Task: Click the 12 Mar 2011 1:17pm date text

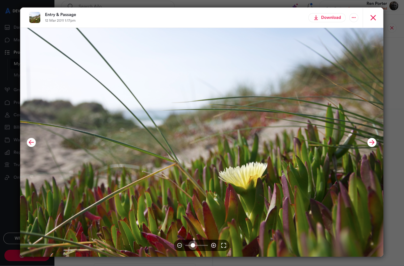Action: click(60, 21)
